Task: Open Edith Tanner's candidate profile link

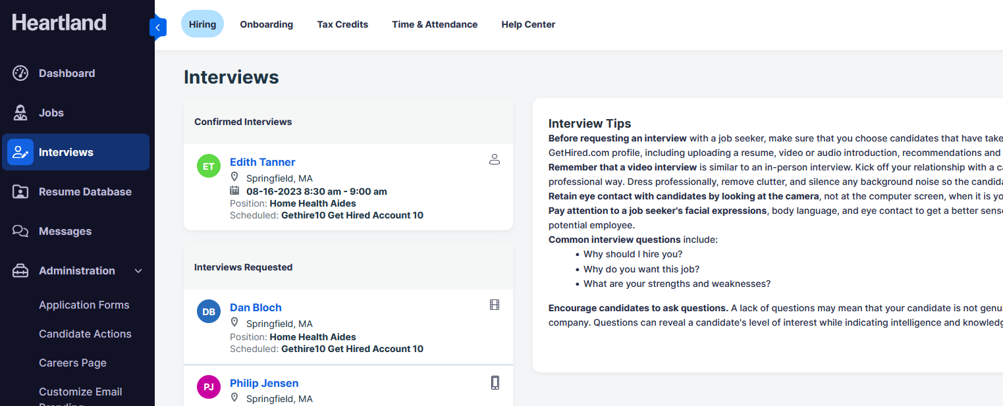Action: click(262, 162)
